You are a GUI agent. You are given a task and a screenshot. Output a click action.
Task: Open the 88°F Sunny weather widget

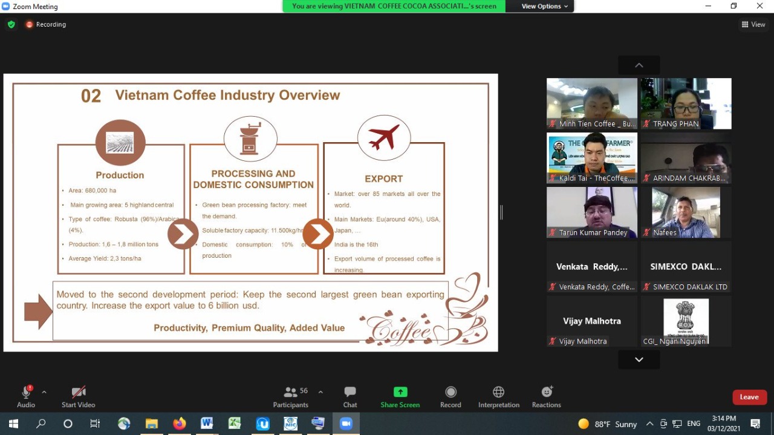tap(608, 424)
